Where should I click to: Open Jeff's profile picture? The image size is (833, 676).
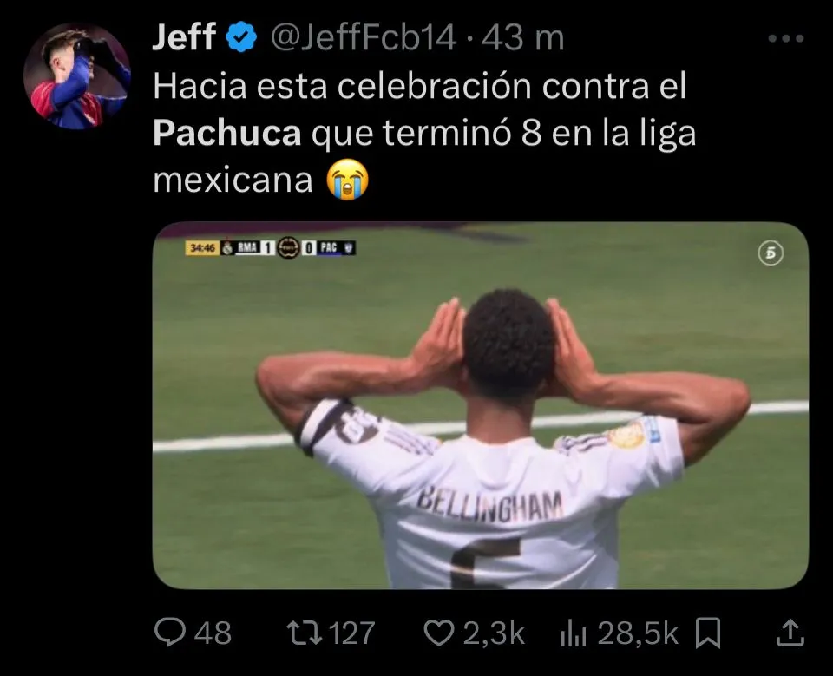point(77,76)
